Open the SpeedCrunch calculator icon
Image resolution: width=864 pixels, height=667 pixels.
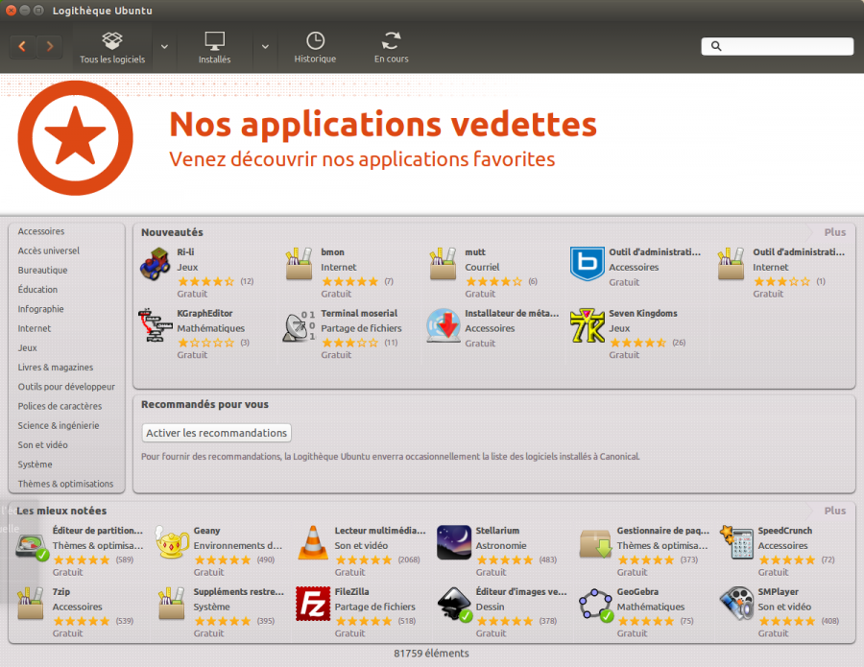click(736, 542)
